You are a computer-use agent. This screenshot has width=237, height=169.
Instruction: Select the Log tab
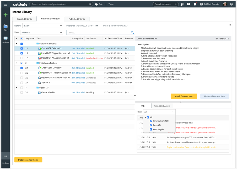tap(143, 106)
